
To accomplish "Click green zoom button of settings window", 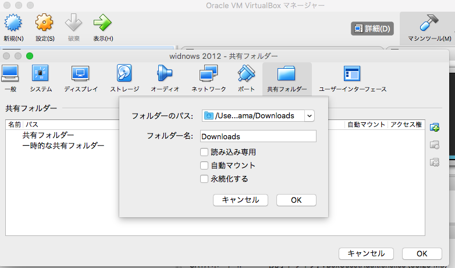I will pyautogui.click(x=30, y=56).
